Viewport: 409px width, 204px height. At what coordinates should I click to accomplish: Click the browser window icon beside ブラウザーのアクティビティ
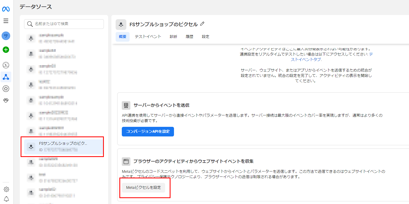126,162
